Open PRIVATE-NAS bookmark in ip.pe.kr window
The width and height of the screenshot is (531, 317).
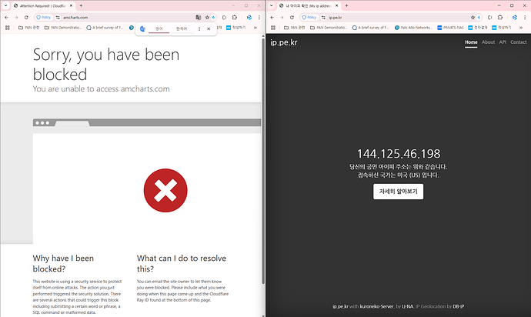point(451,28)
